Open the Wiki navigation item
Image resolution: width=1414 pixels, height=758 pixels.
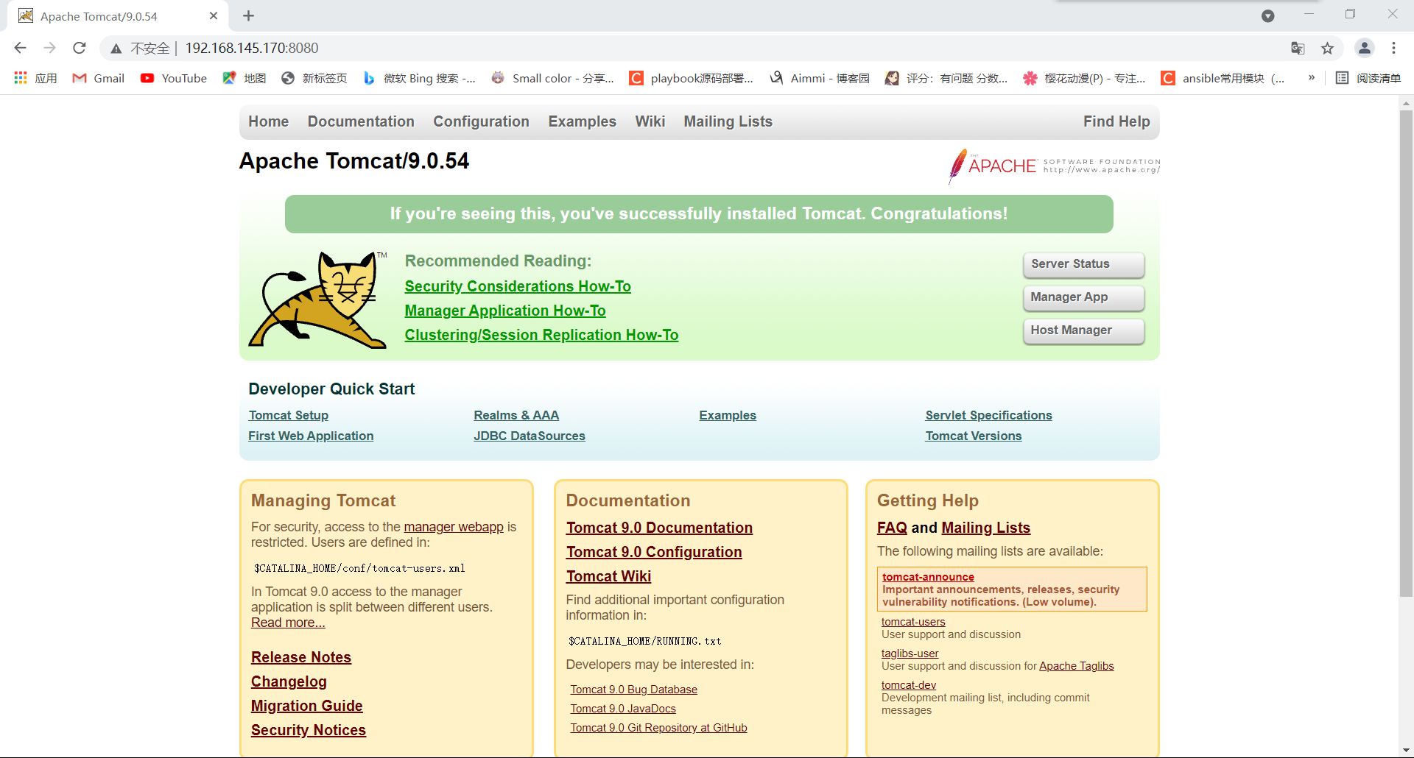[650, 121]
